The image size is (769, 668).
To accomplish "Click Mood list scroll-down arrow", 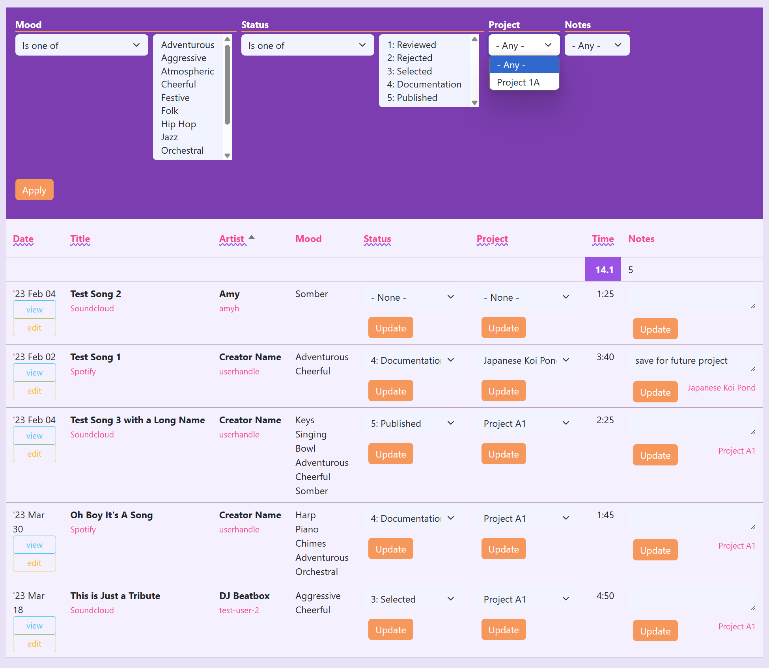I will tap(227, 156).
